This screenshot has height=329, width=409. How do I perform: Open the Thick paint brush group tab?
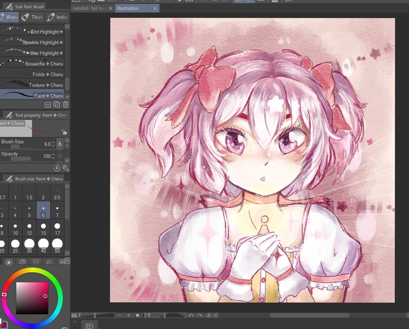[x=32, y=17]
